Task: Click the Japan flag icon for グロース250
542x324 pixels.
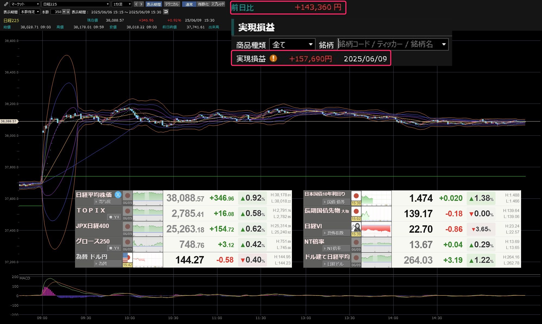Action: (x=127, y=242)
